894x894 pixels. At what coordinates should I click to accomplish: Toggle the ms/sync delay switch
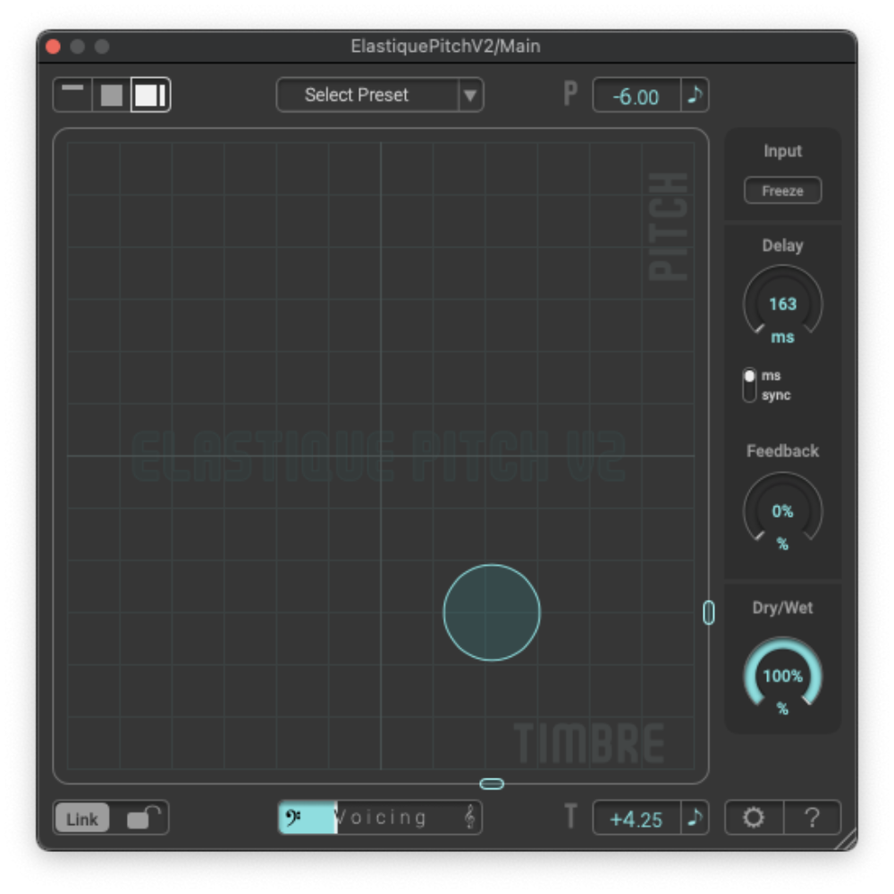749,385
